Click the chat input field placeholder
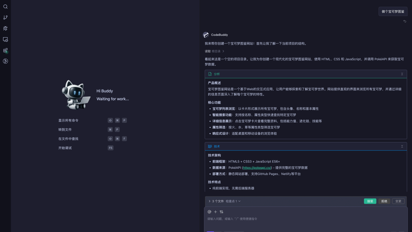This screenshot has width=412, height=232. (232, 219)
